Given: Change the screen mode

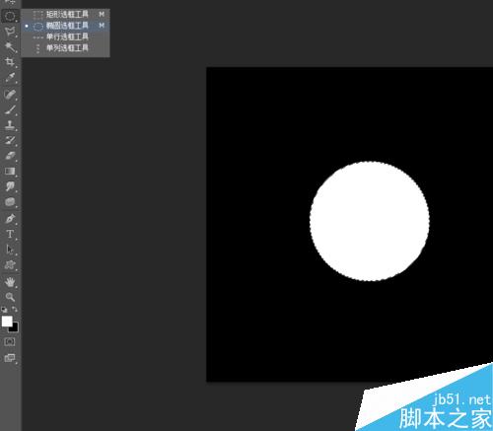Looking at the screenshot, I should [x=10, y=358].
